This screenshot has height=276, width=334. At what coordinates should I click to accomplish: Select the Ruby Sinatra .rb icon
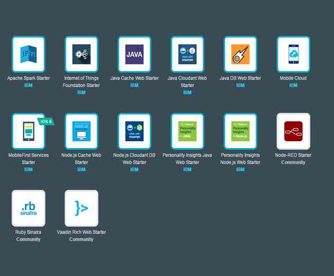click(29, 208)
